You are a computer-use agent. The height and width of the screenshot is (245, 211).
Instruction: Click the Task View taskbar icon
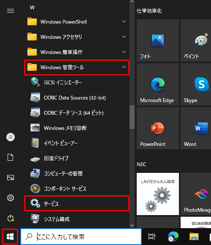(152, 237)
